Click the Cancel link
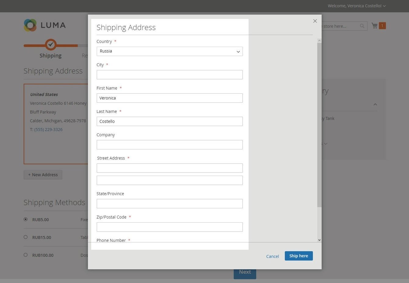409x283 pixels. tap(272, 256)
